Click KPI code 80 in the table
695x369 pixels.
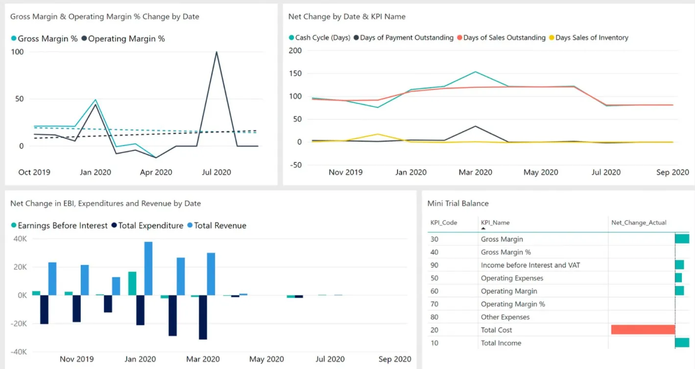click(x=434, y=317)
